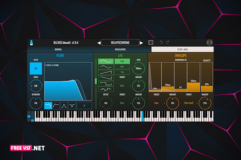Click the BLEASS logo icon

click(31, 43)
